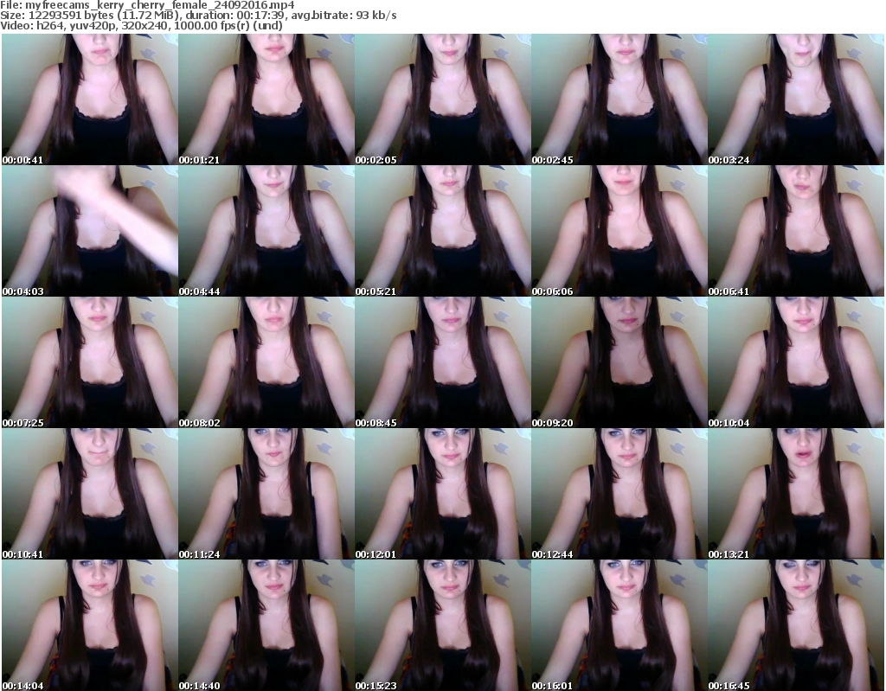Choose the thumbnail marked 00:11:24
Image resolution: width=886 pixels, height=691 pixels.
[x=266, y=494]
